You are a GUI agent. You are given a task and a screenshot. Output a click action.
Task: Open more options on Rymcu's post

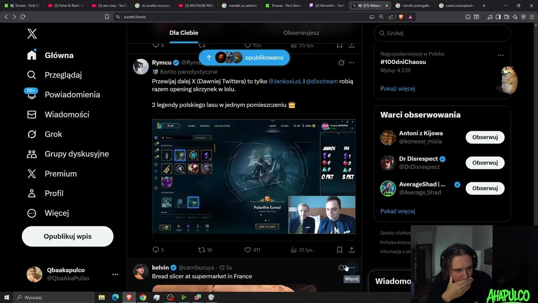pyautogui.click(x=352, y=63)
